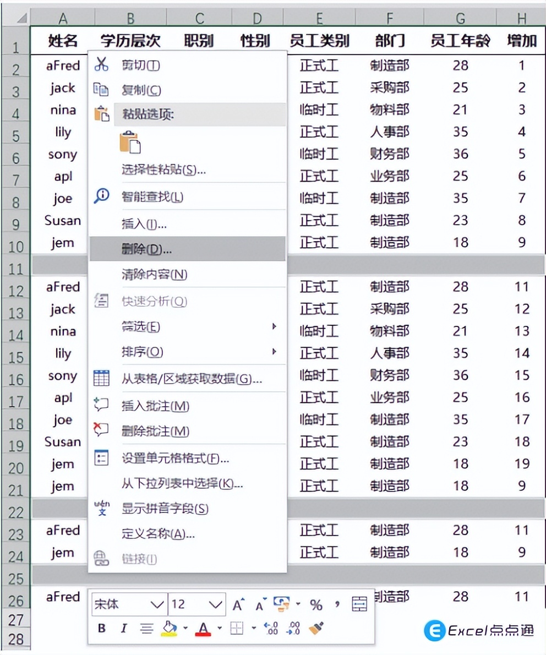Image resolution: width=546 pixels, height=655 pixels.
Task: Expand the 筛选 (Filter) submenu arrow
Action: click(x=274, y=327)
